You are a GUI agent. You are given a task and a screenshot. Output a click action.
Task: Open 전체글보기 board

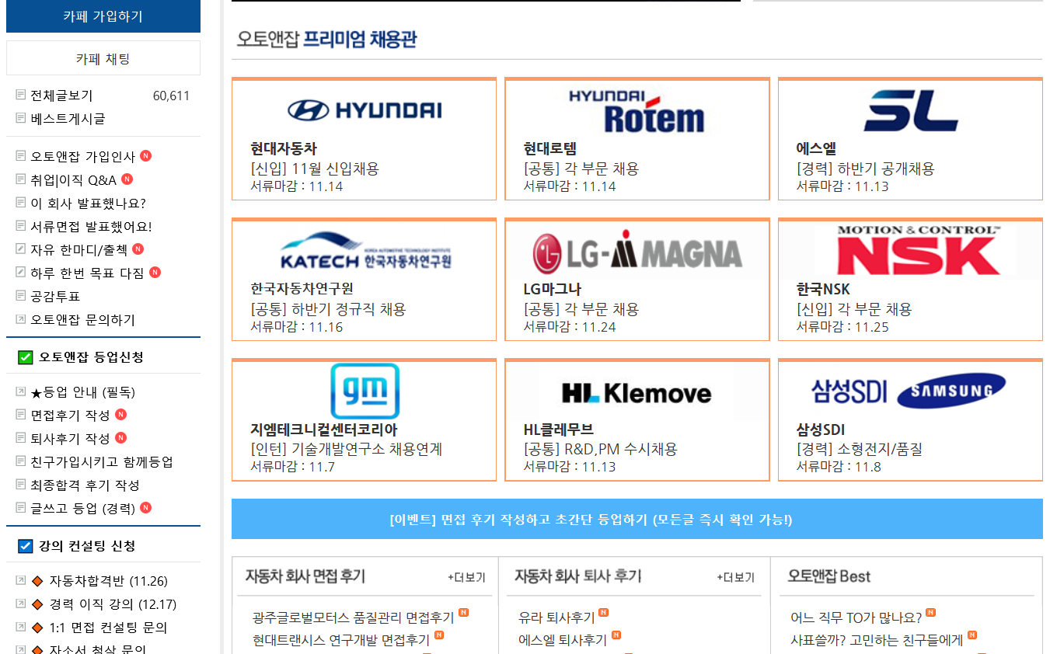(61, 96)
